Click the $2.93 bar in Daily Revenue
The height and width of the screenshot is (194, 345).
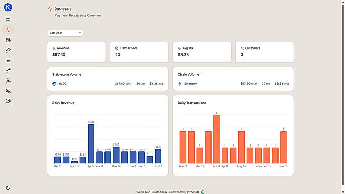[x=83, y=160]
